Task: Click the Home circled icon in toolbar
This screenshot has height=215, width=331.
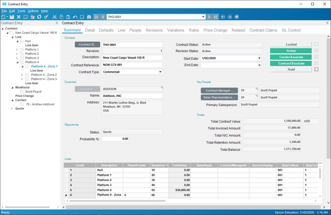Action: pos(237,17)
